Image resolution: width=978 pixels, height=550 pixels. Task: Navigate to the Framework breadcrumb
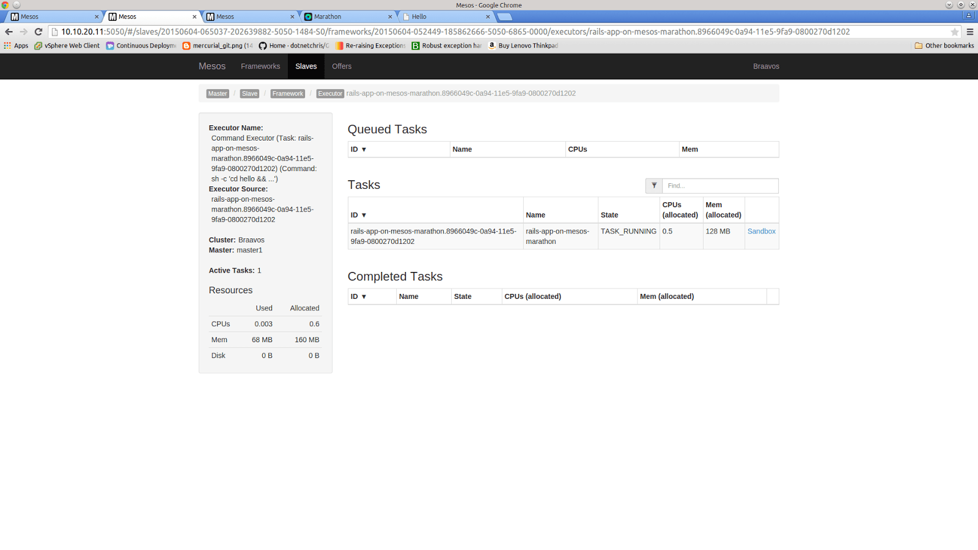287,94
